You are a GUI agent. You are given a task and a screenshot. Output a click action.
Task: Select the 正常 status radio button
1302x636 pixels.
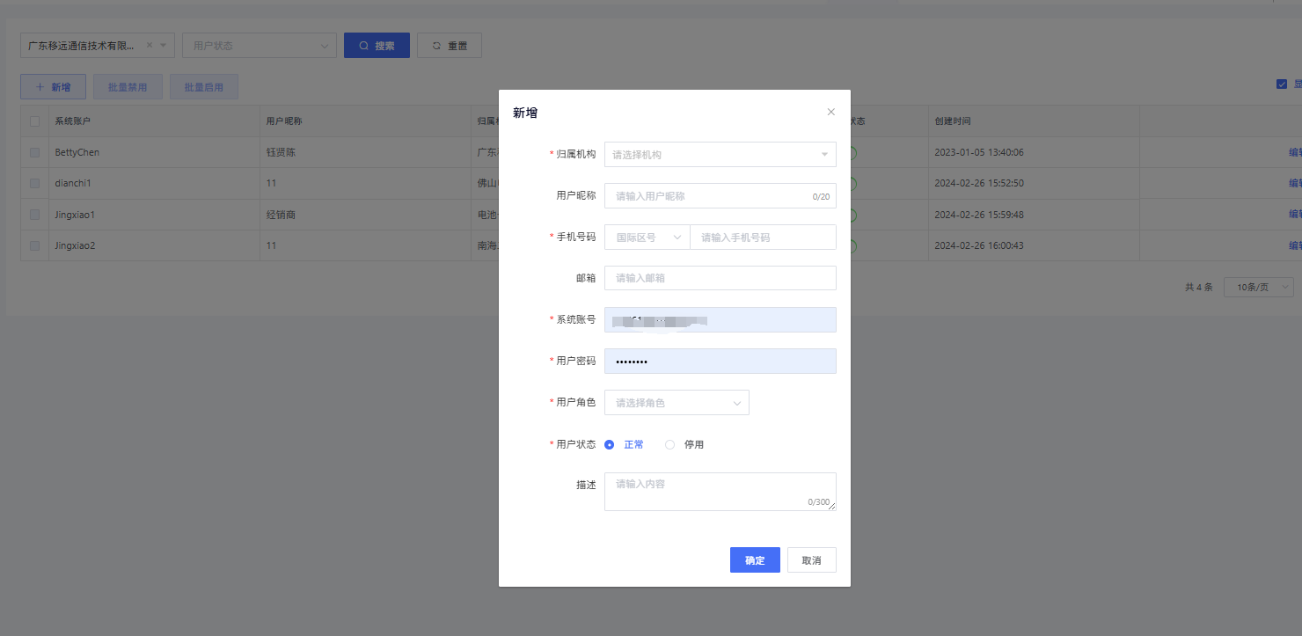[610, 445]
